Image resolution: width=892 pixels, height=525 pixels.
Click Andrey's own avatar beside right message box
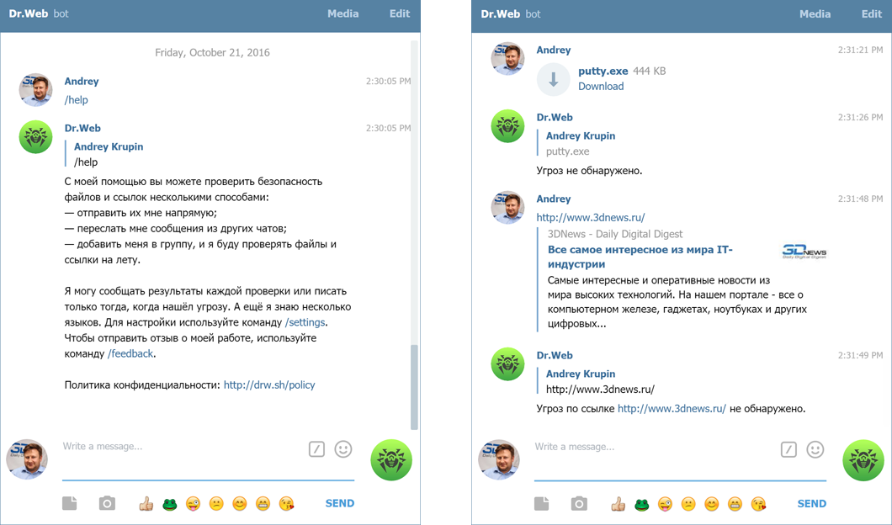tap(499, 459)
